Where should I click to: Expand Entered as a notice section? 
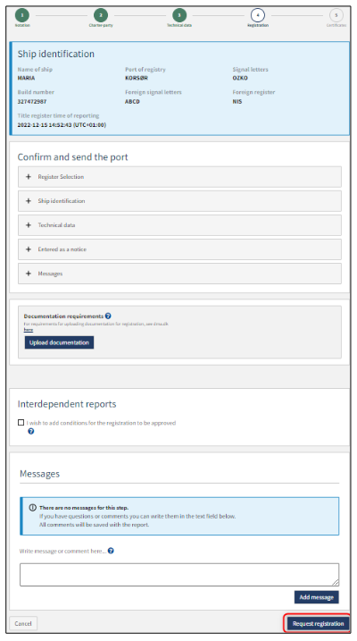click(179, 249)
